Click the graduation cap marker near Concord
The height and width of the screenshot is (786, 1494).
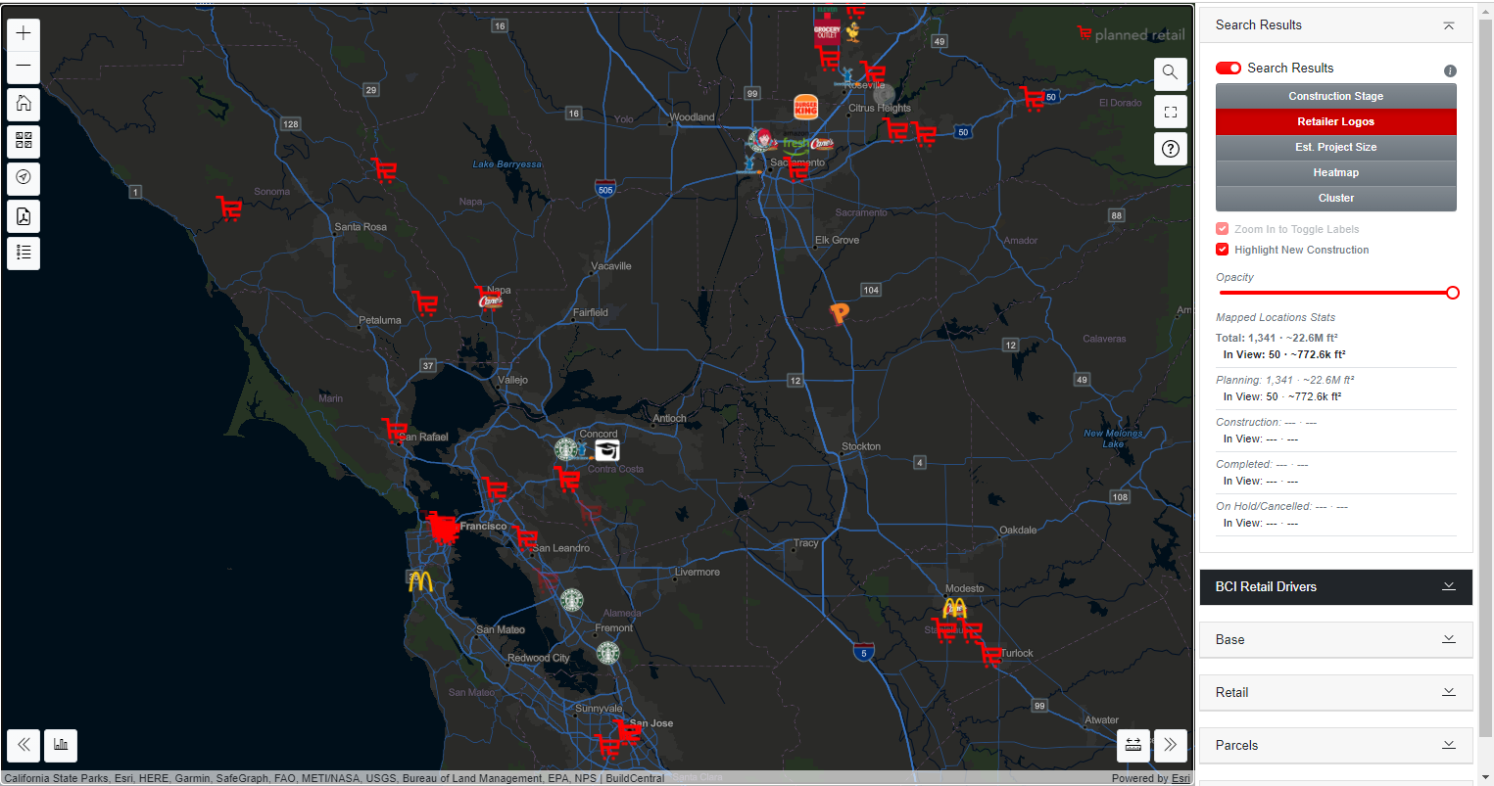[x=607, y=450]
